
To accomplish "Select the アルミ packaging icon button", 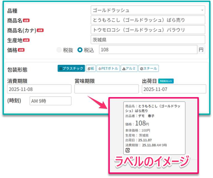I will point(129,68).
